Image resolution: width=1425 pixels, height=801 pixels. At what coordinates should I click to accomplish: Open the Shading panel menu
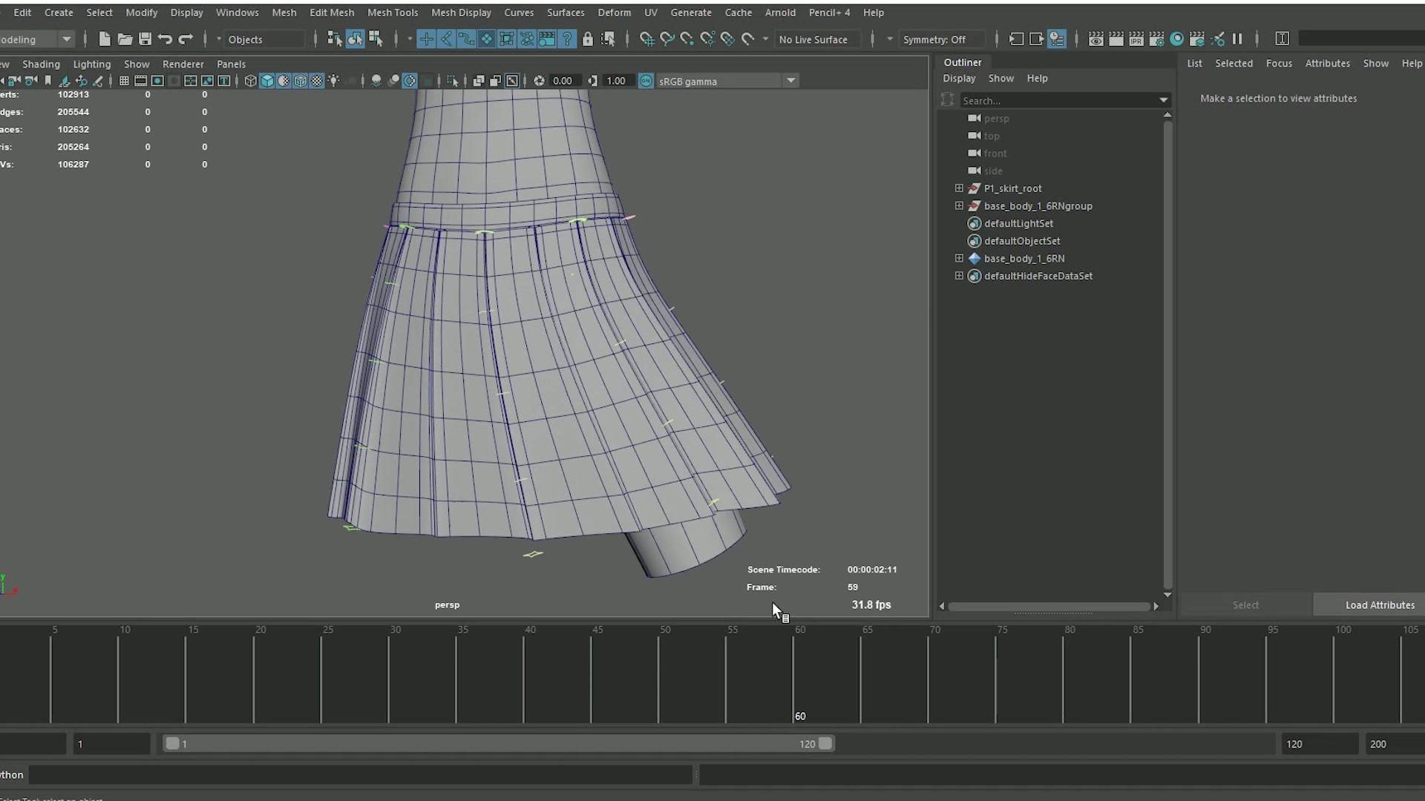(41, 65)
